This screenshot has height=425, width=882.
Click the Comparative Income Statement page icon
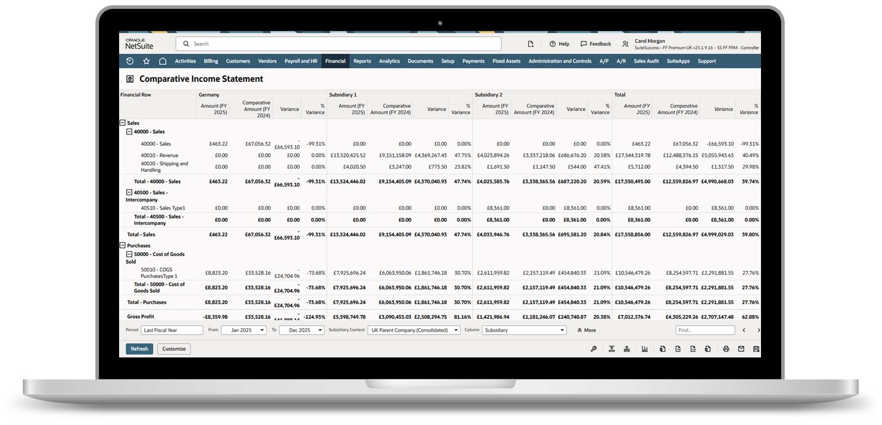130,79
